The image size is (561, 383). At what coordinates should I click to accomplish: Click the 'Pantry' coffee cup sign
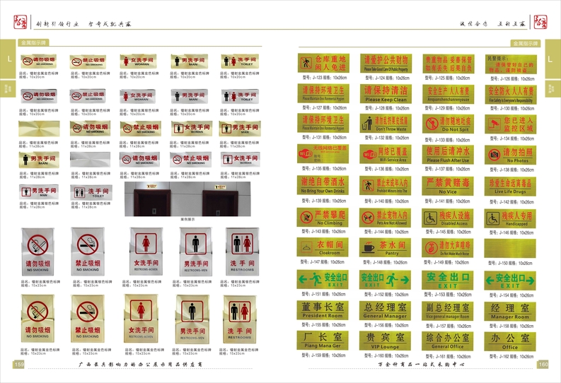[x=384, y=247]
